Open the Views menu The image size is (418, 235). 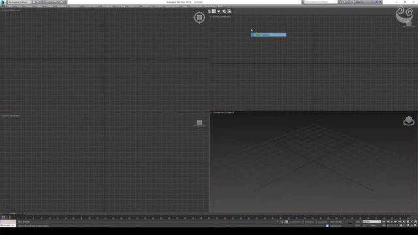39,7
